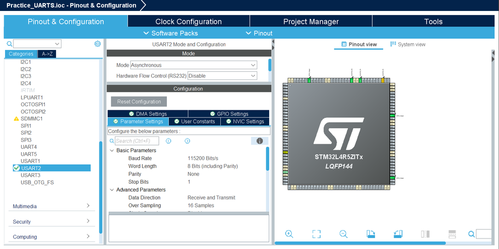Image resolution: width=499 pixels, height=249 pixels.
Task: Click the rotate clockwise pinout icon
Action: coord(371,234)
